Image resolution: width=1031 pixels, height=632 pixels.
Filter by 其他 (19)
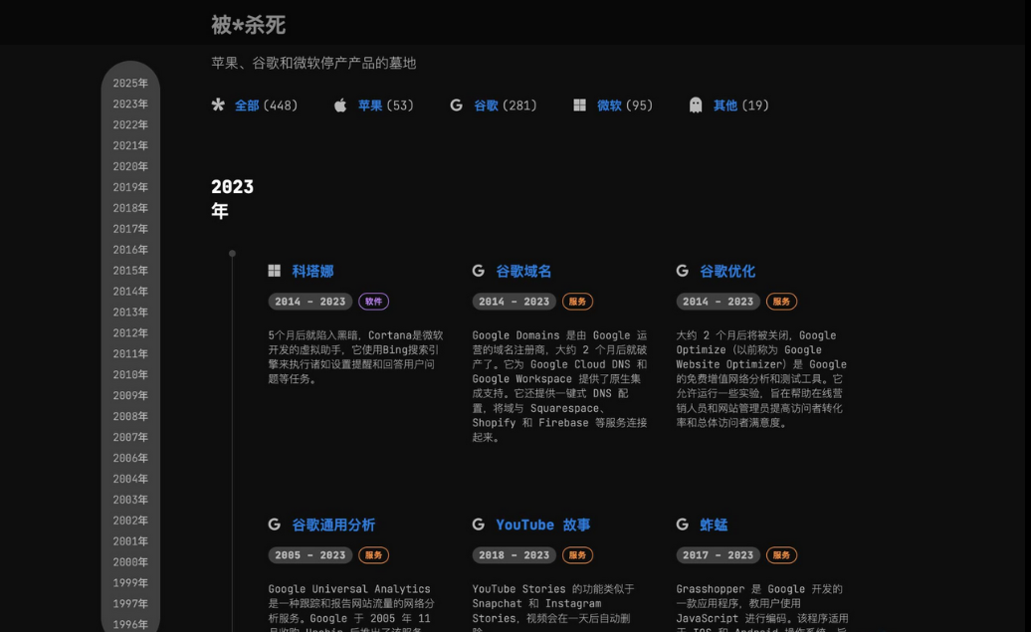point(741,105)
